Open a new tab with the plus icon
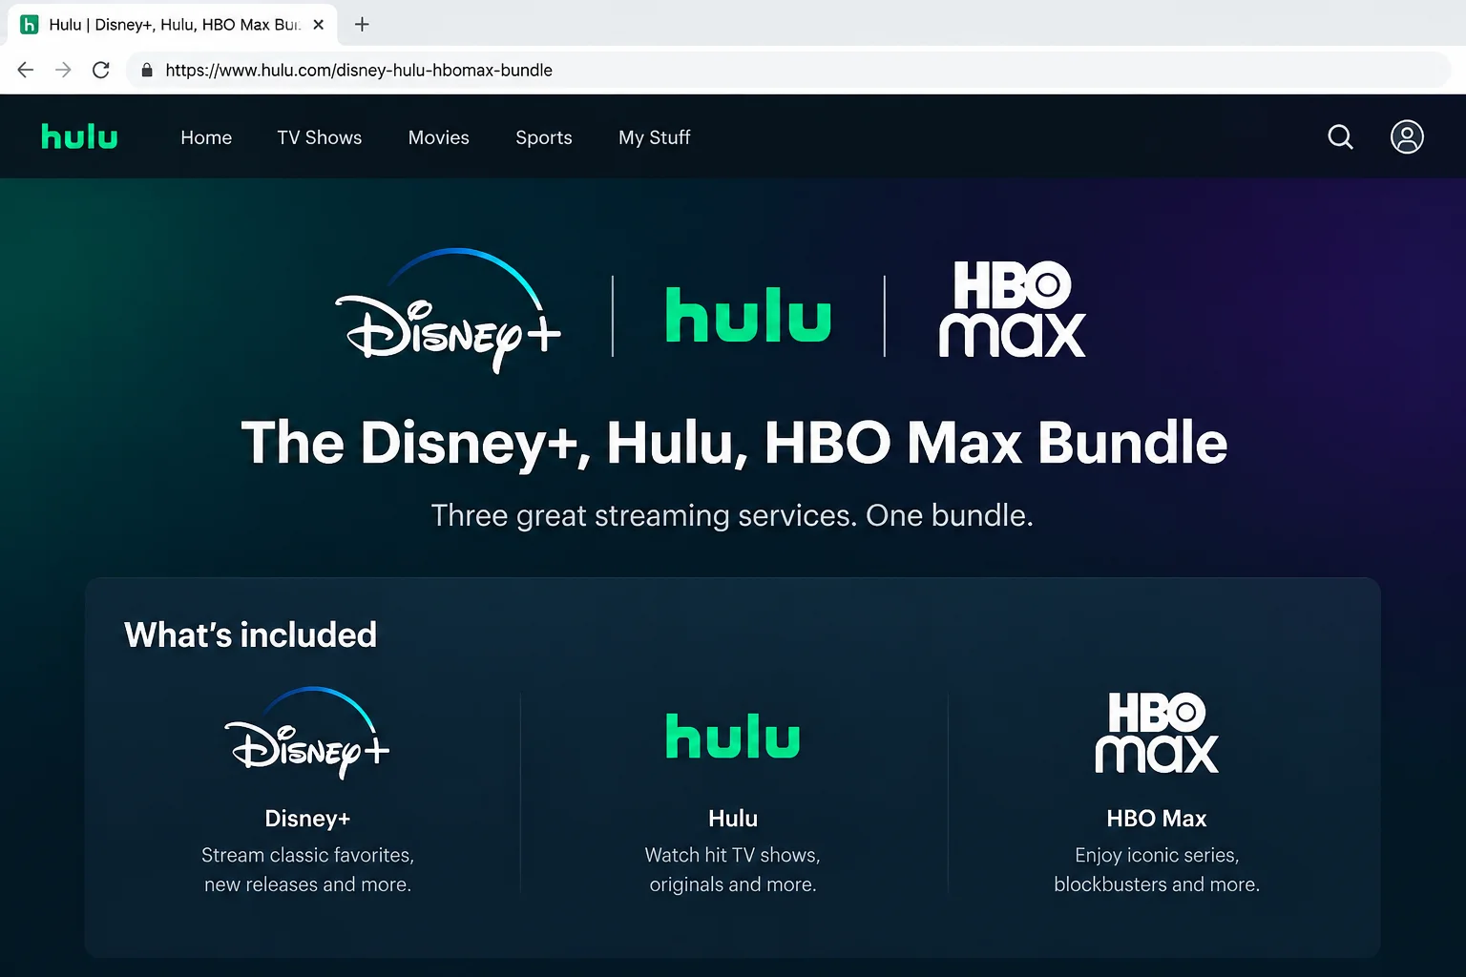Screen dimensions: 1466x977 point(362,25)
